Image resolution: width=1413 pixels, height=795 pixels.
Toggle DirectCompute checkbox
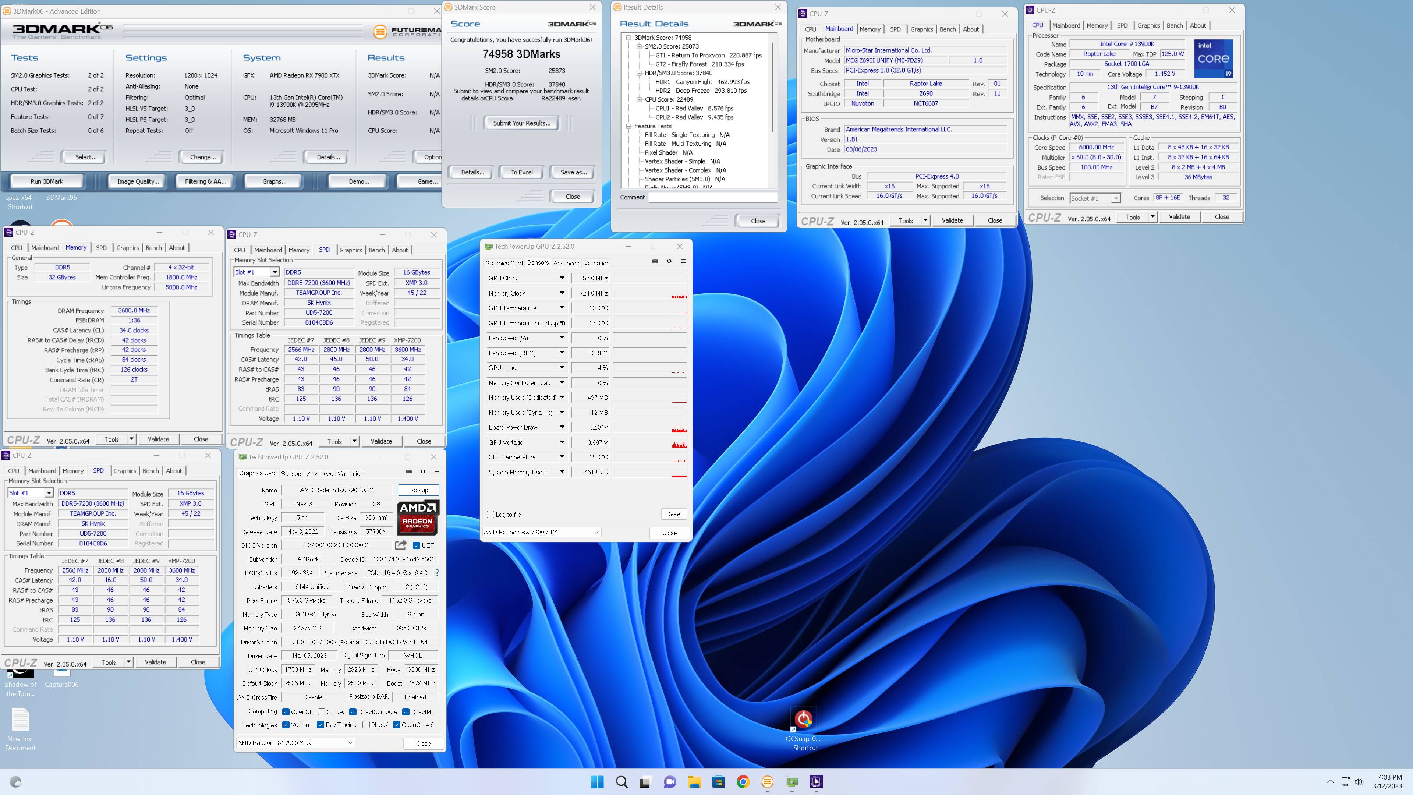point(353,712)
